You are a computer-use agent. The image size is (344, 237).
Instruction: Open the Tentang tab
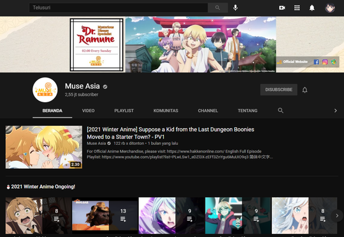[x=247, y=111]
